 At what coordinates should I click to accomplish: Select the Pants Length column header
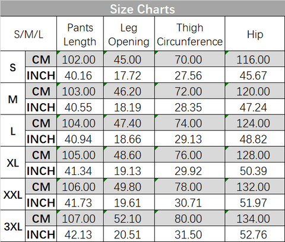(80, 34)
